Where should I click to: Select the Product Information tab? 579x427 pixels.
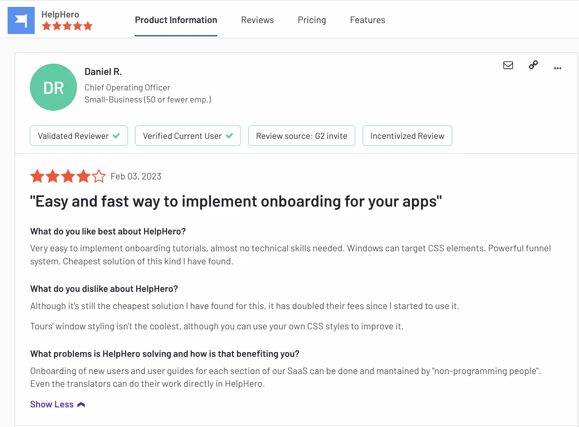click(x=176, y=20)
